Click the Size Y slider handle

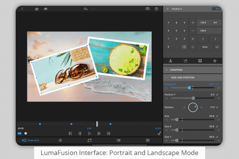coord(177,140)
